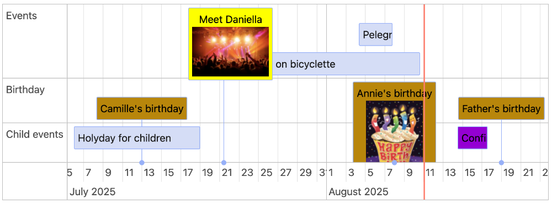The height and width of the screenshot is (204, 552).
Task: Click the red current-time line
Action: (424, 102)
